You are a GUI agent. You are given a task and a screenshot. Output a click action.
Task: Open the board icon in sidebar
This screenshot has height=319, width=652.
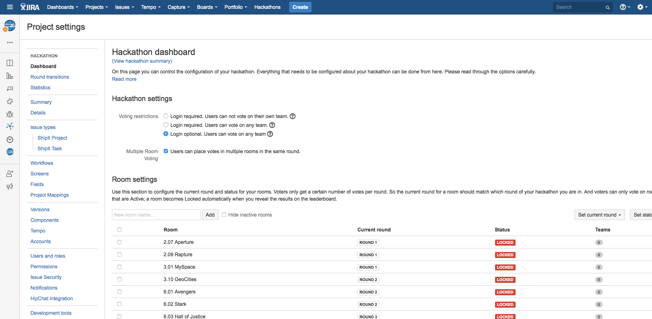[10, 63]
